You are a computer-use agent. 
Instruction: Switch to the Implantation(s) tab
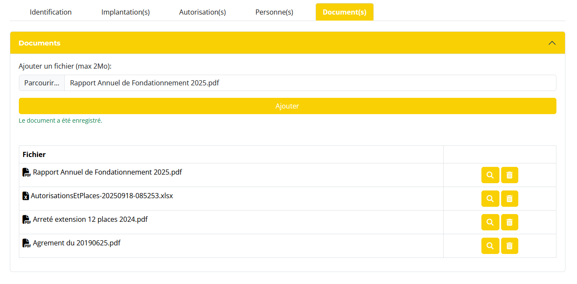click(126, 12)
